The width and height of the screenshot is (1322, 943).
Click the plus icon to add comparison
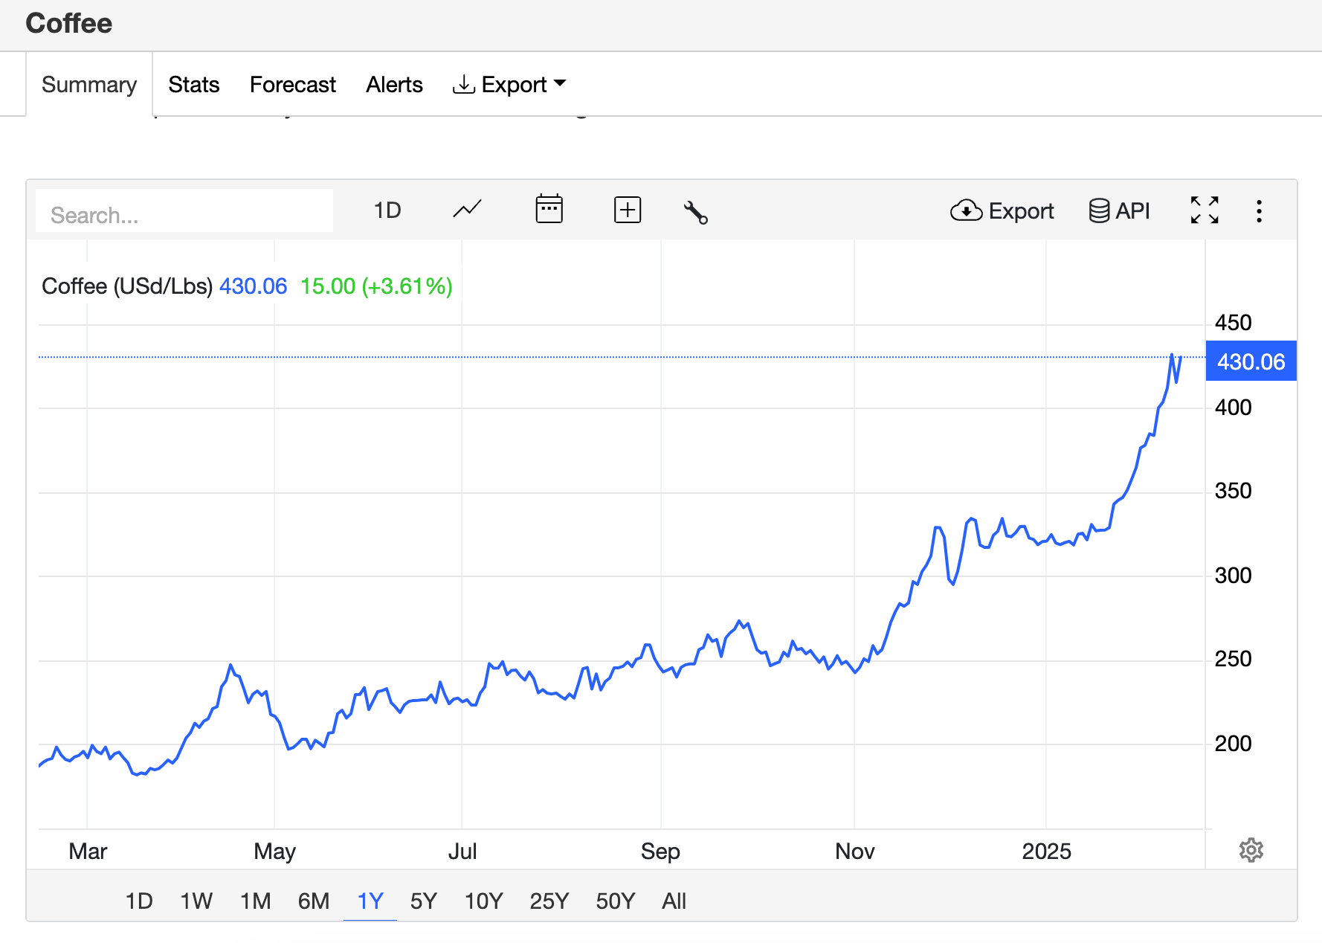click(627, 210)
